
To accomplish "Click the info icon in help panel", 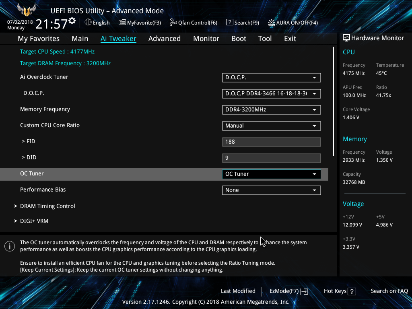I will coord(10,246).
